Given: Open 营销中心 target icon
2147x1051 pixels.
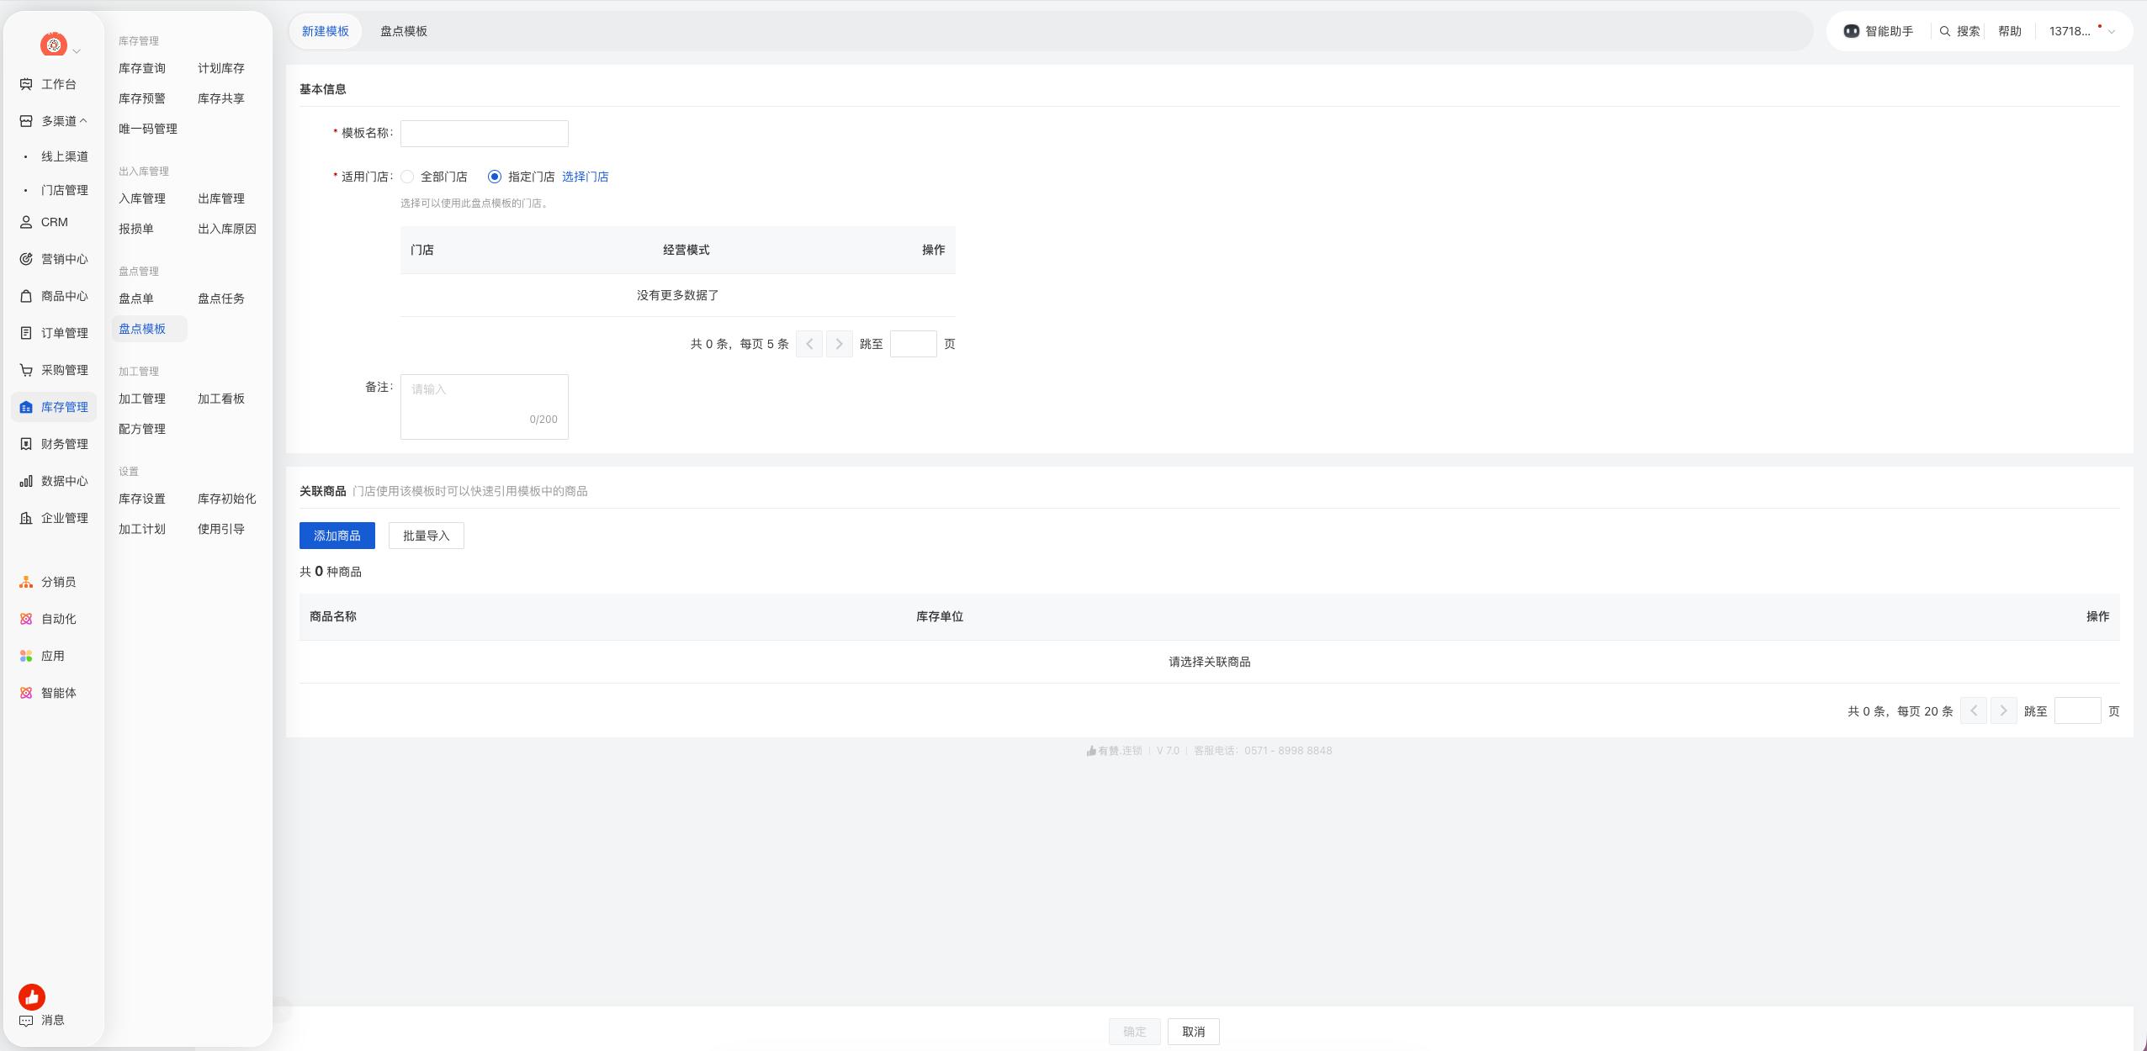Looking at the screenshot, I should (26, 259).
